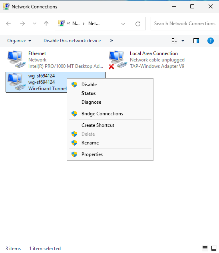Click the shield icon beside Properties
Viewport: 219px width, 253px height.
coord(74,154)
